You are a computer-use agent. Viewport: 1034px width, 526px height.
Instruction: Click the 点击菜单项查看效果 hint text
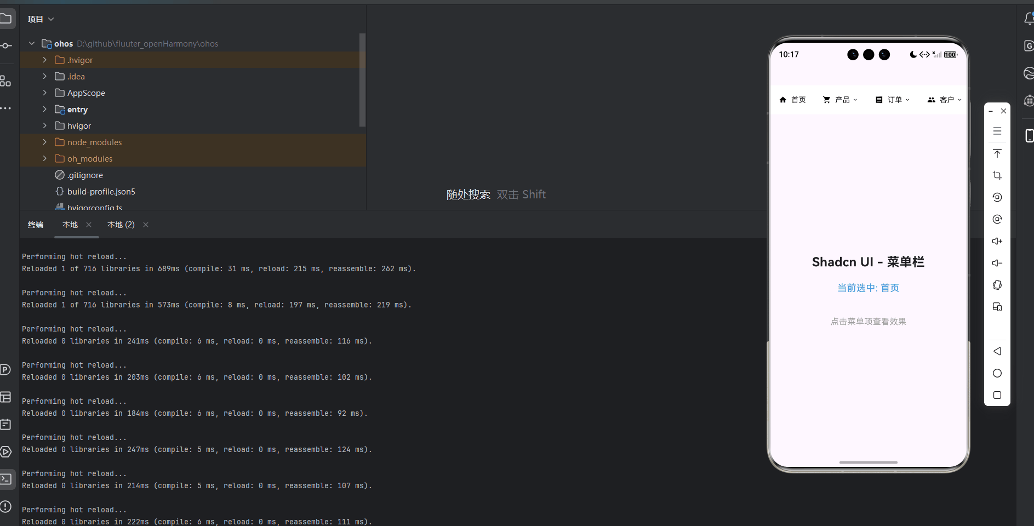[869, 322]
